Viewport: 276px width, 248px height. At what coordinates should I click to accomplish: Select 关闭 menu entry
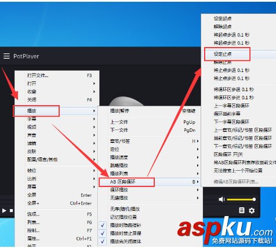pos(57,100)
